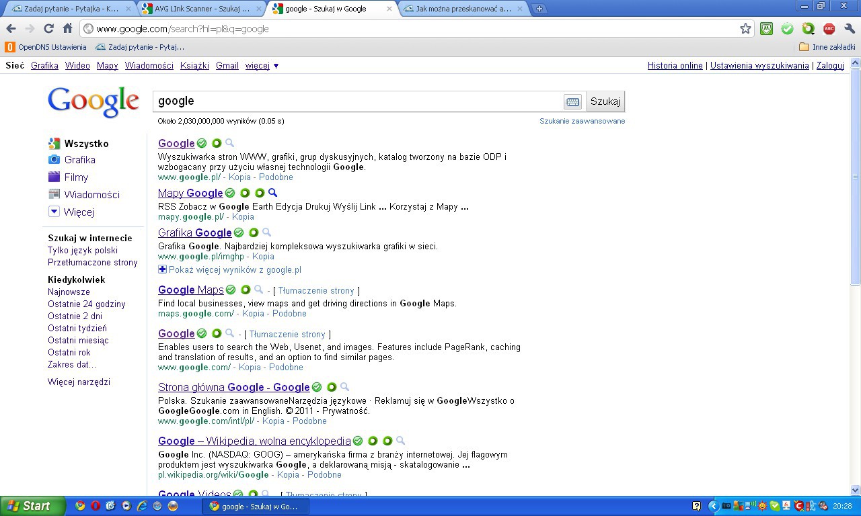This screenshot has width=861, height=516.
Task: Click the browser Back arrow
Action: [11, 29]
